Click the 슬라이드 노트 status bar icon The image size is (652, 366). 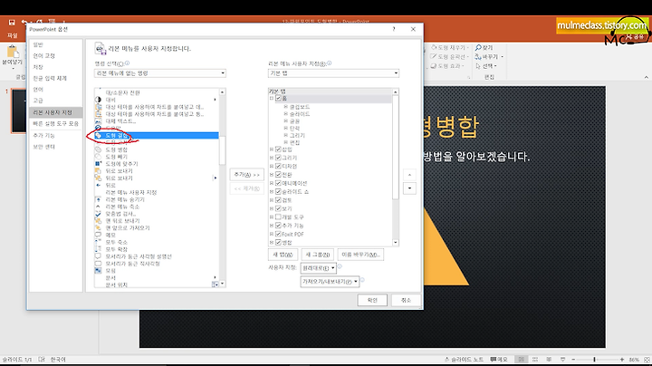click(x=447, y=360)
